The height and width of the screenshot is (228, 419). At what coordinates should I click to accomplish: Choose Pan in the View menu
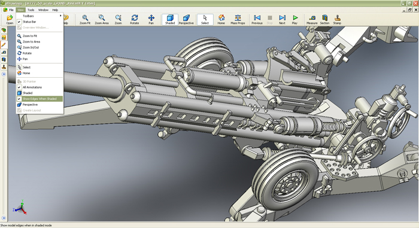coord(40,59)
